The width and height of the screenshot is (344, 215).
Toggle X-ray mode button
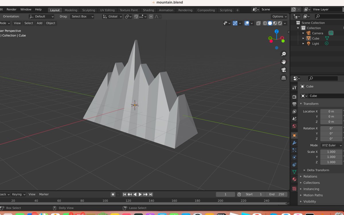click(258, 23)
